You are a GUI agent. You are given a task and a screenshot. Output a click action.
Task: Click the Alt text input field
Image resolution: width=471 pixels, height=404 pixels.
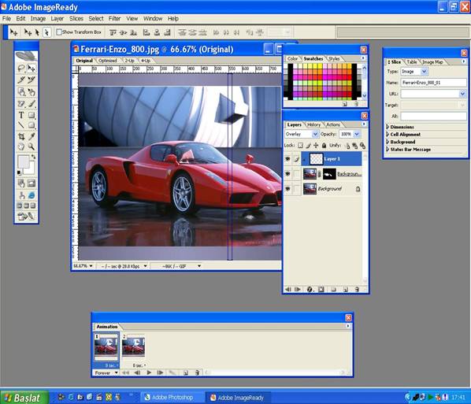433,116
